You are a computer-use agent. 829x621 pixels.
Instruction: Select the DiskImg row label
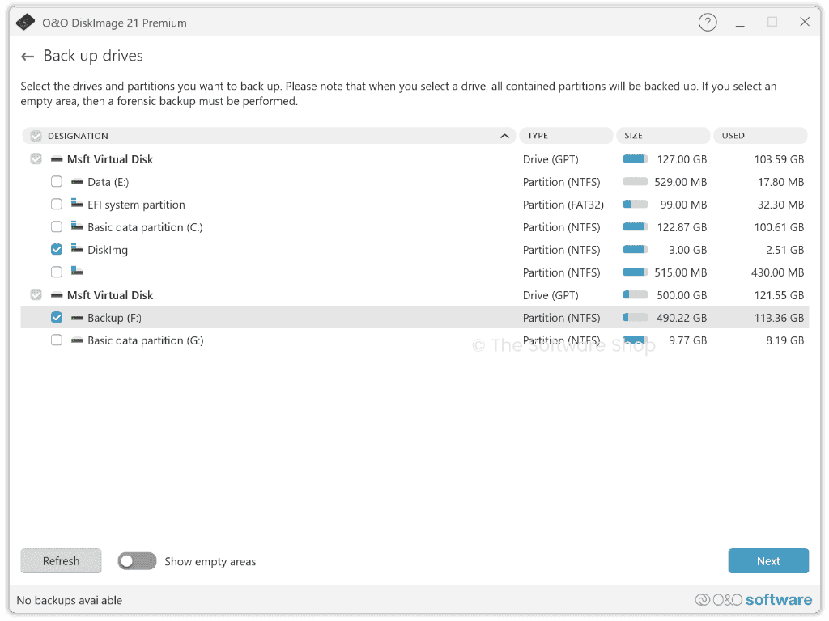tap(108, 251)
